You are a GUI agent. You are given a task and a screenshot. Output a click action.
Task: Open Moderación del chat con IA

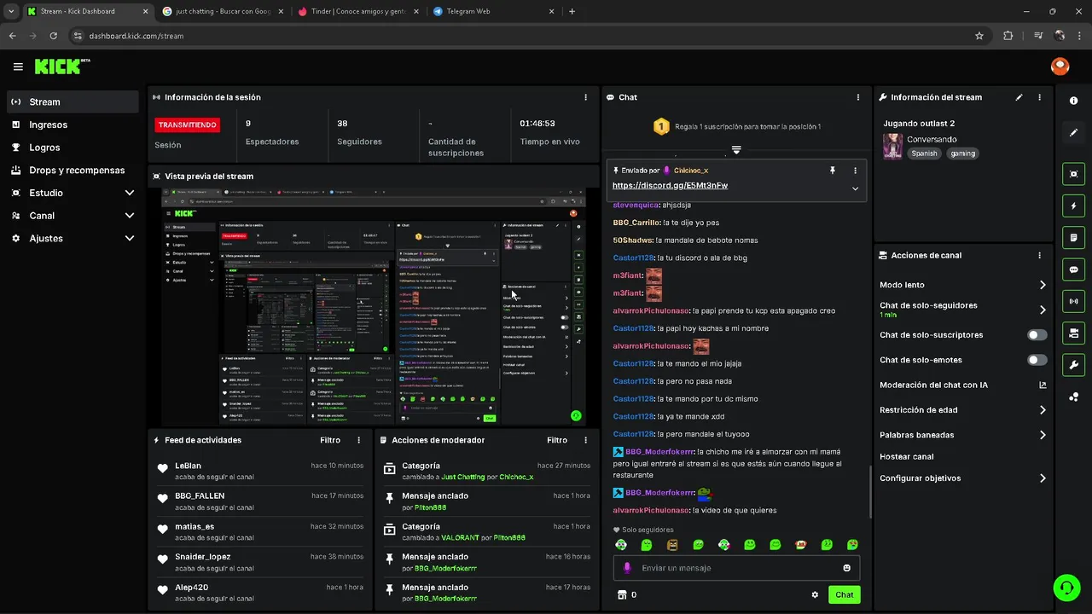[x=962, y=385]
